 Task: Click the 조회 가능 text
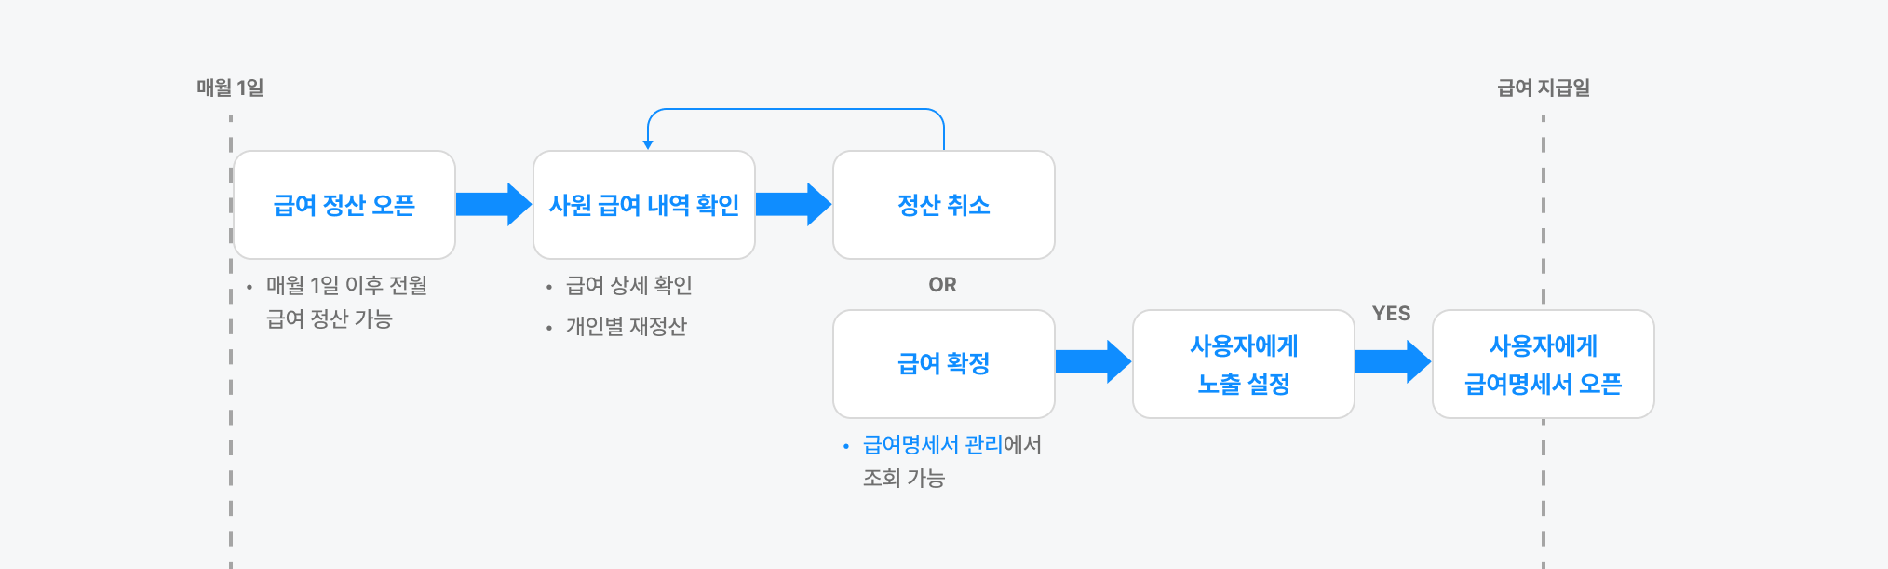(904, 479)
